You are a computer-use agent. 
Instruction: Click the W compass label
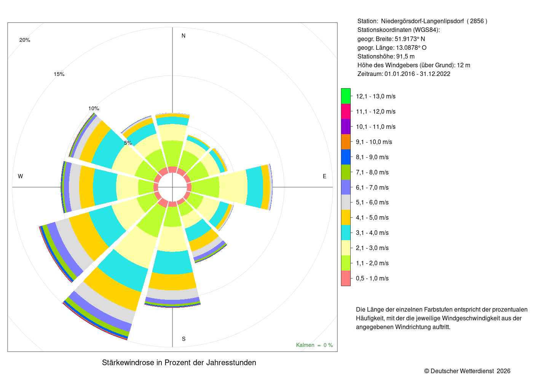point(21,176)
